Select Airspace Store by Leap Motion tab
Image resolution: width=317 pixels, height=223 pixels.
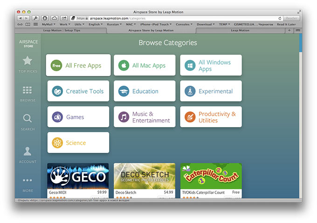151,30
